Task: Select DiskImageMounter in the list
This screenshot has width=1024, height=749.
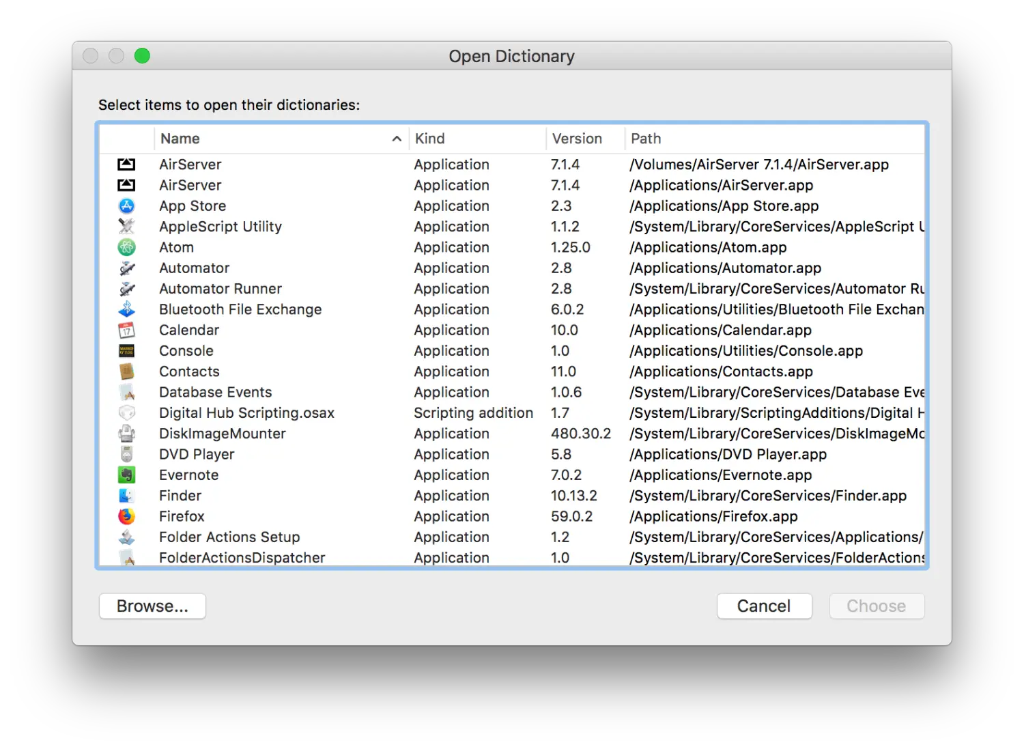Action: 223,434
